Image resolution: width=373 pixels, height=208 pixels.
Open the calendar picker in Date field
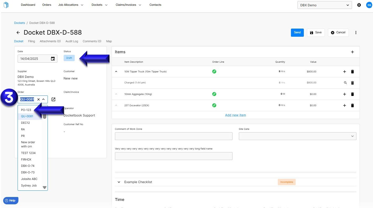click(x=53, y=58)
